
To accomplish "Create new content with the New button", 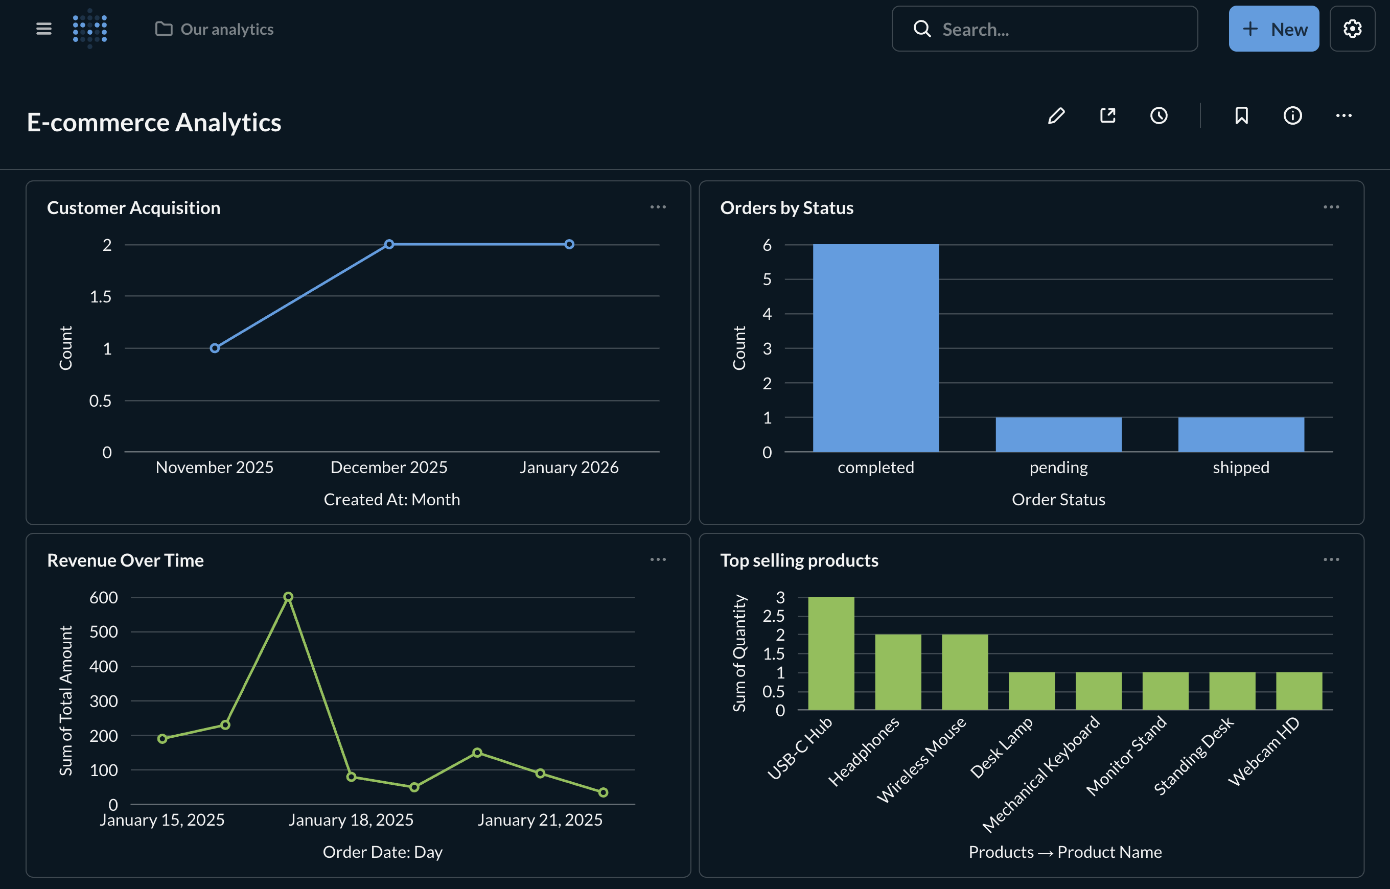I will (1274, 29).
